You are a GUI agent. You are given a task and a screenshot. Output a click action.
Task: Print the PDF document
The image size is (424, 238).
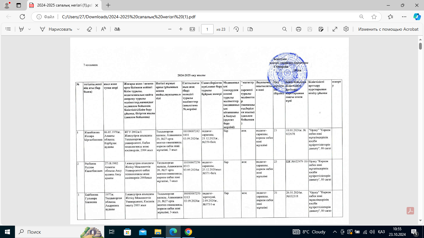tap(299, 29)
